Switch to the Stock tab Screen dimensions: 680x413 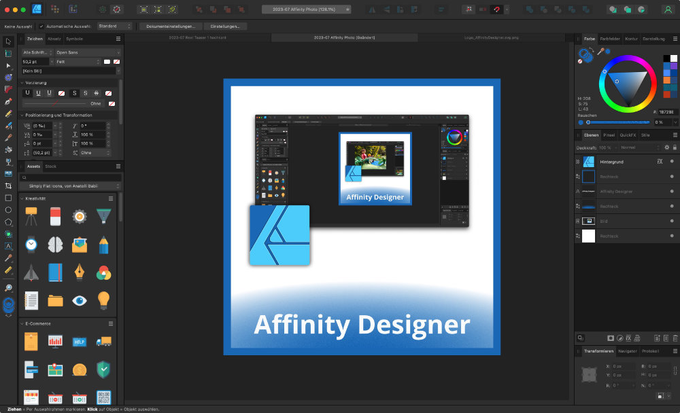tap(51, 166)
